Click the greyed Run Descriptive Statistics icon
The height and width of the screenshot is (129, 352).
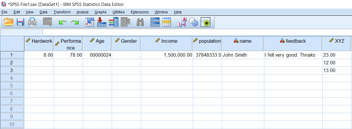coord(125,22)
